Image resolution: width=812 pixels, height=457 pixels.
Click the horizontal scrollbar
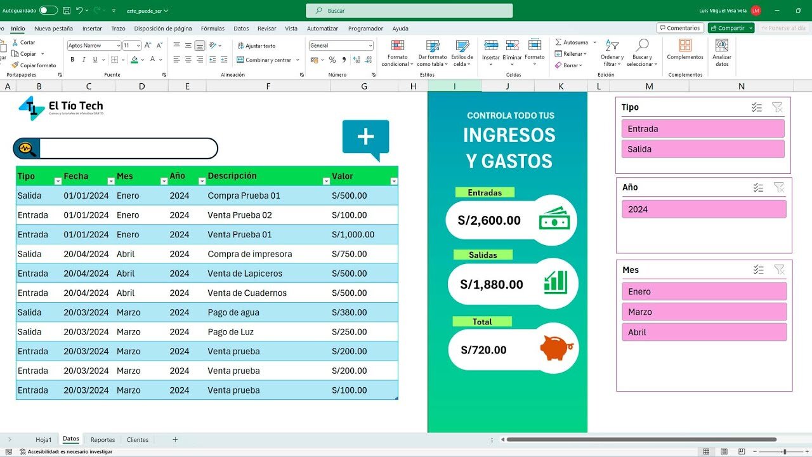tap(641, 439)
